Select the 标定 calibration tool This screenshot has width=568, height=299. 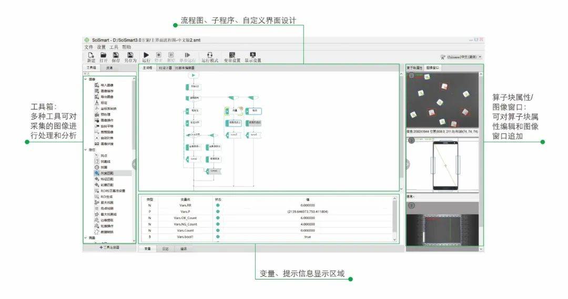point(102,103)
